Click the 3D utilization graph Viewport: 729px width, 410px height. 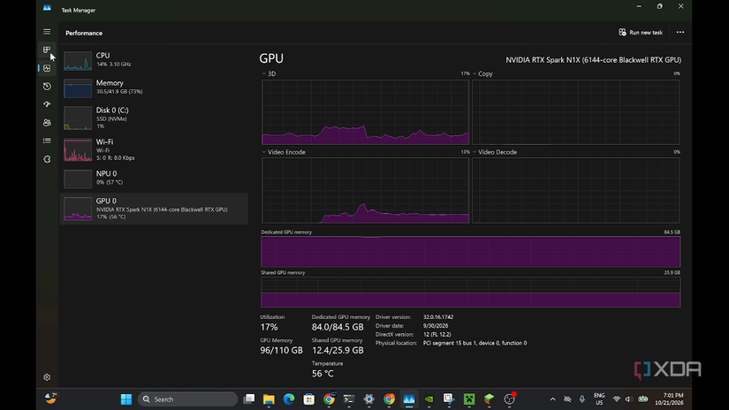(365, 112)
